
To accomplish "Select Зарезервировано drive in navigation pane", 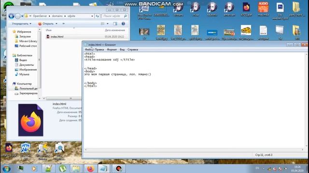I will click(26, 93).
